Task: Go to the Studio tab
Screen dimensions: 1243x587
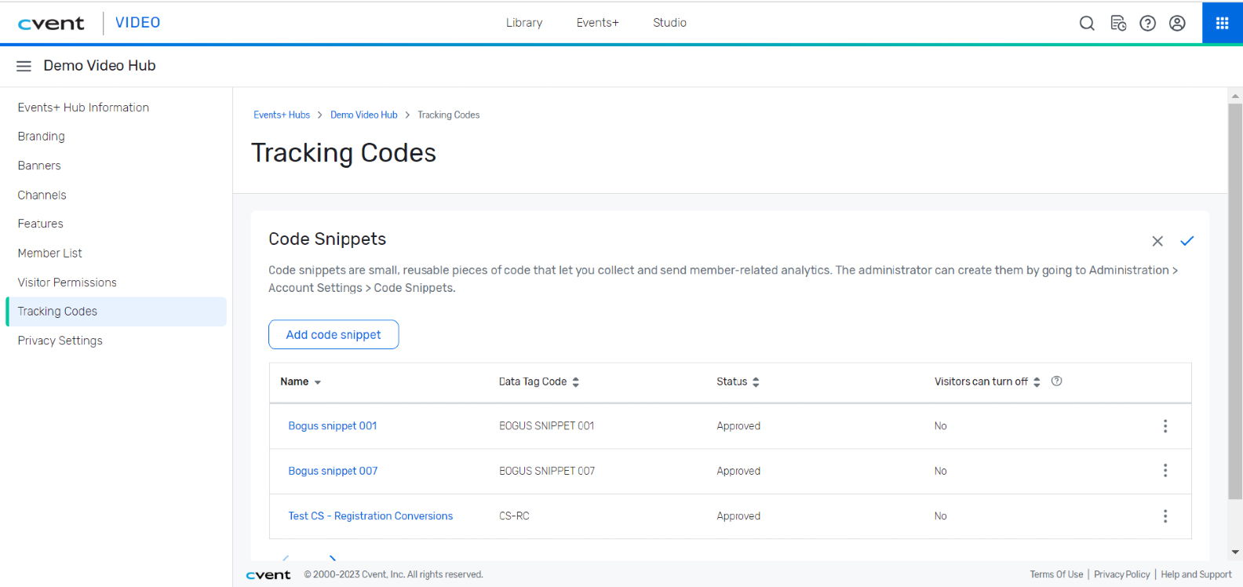Action: coord(669,23)
